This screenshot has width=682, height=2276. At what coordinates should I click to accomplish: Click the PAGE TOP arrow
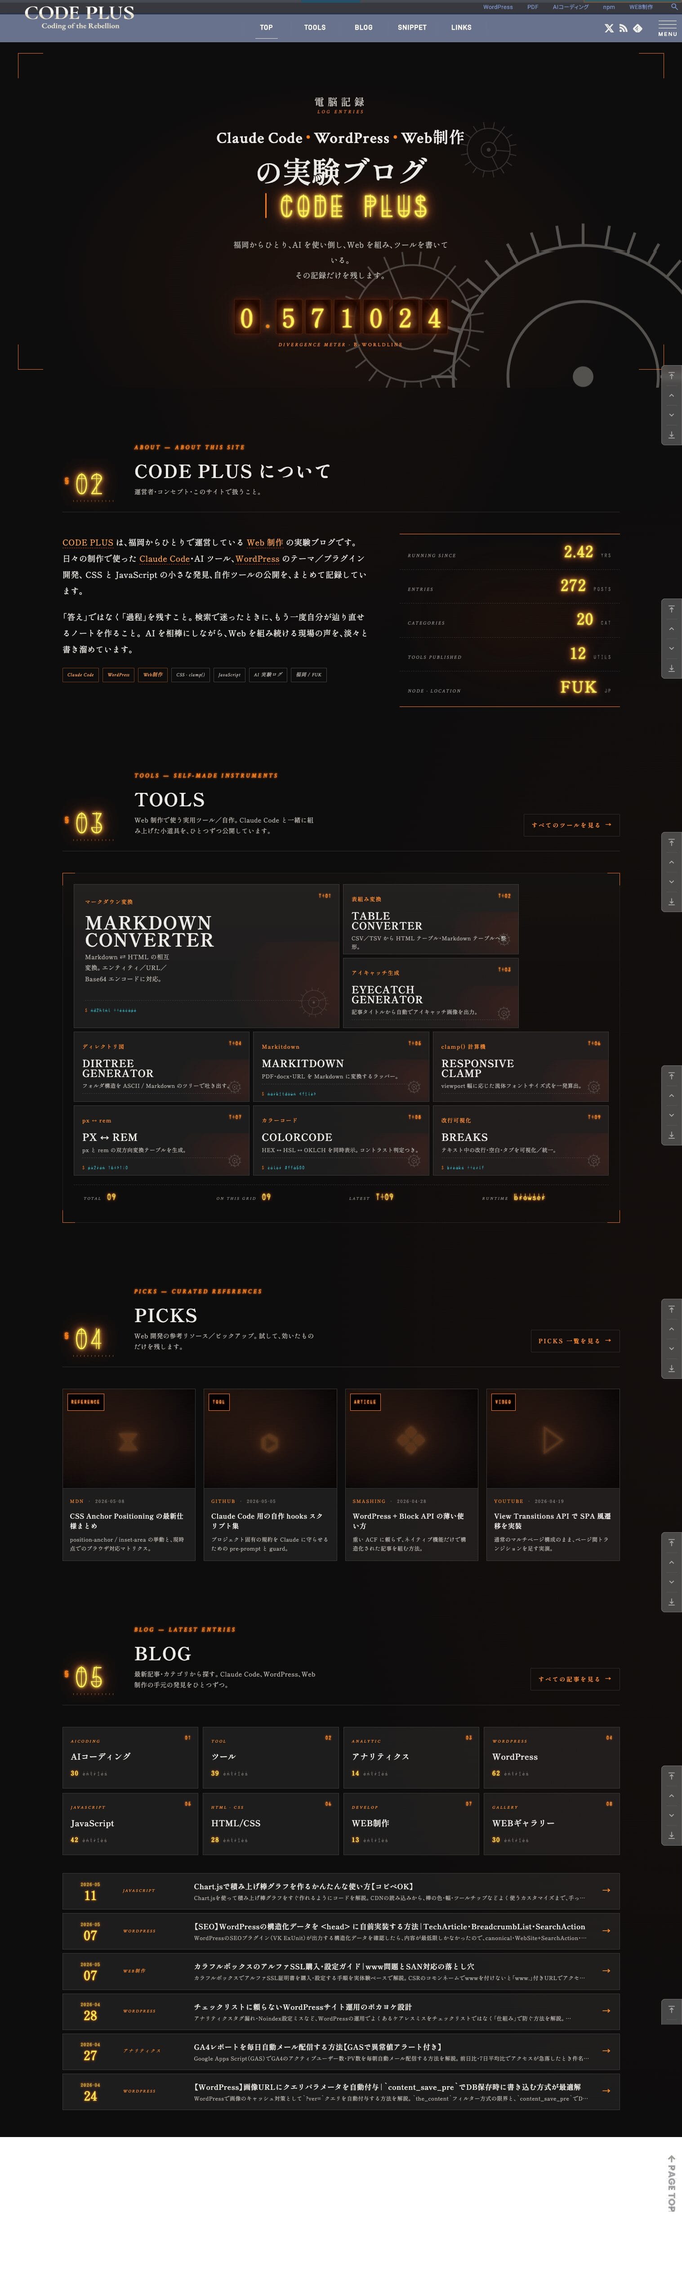tap(671, 2183)
